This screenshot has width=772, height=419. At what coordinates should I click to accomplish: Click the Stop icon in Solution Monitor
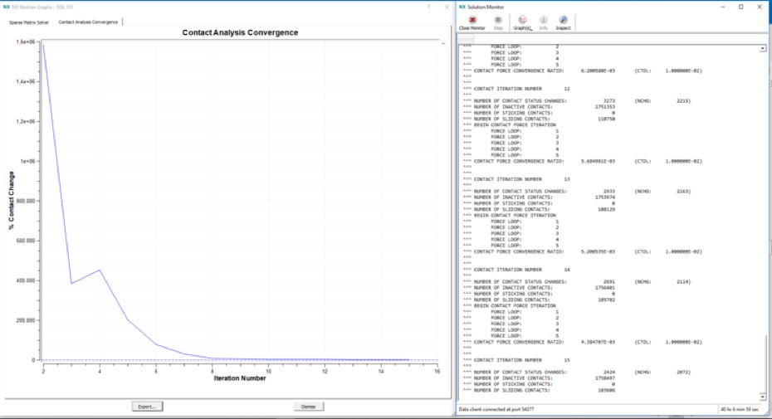pyautogui.click(x=498, y=20)
